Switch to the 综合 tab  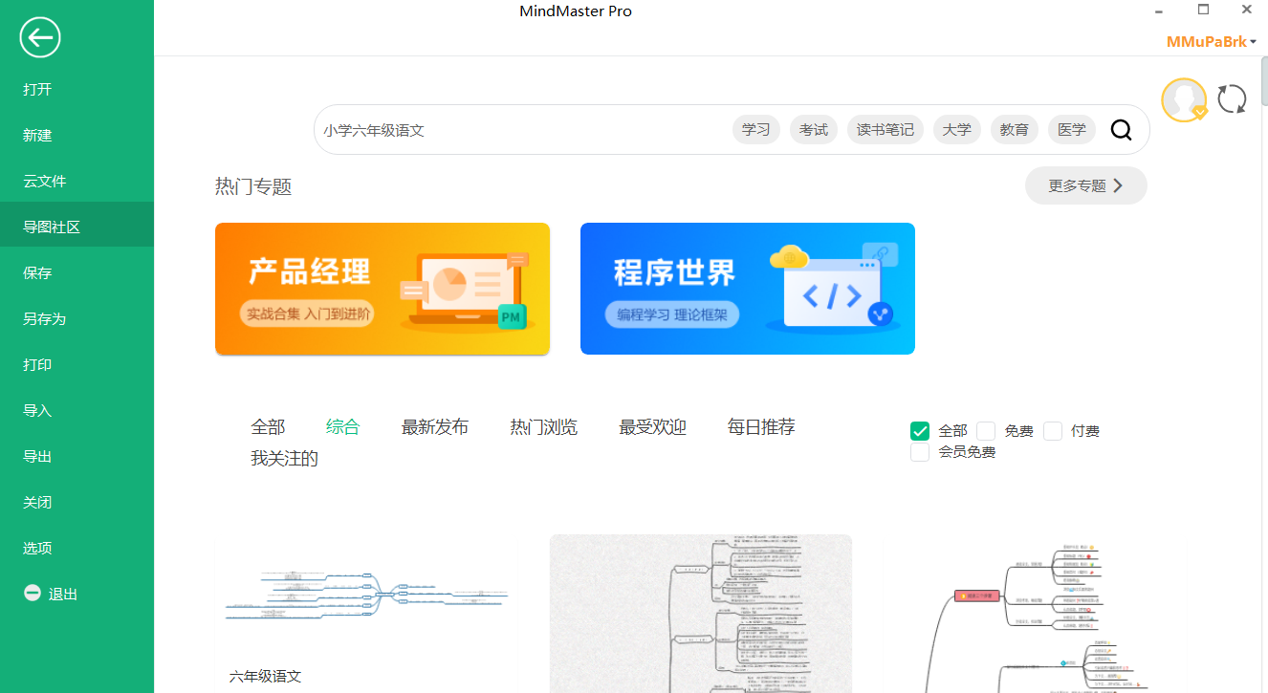[342, 427]
